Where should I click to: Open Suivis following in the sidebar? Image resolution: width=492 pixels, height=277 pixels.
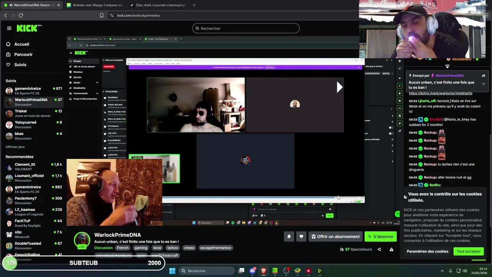pos(20,65)
